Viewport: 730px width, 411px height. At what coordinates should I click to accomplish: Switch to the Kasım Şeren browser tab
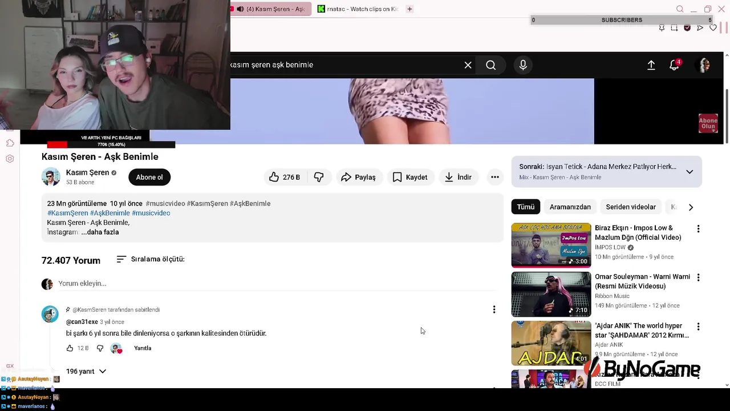pyautogui.click(x=271, y=9)
